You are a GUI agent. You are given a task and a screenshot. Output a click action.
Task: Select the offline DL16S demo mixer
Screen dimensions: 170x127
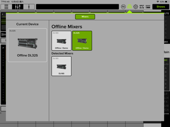(61, 40)
